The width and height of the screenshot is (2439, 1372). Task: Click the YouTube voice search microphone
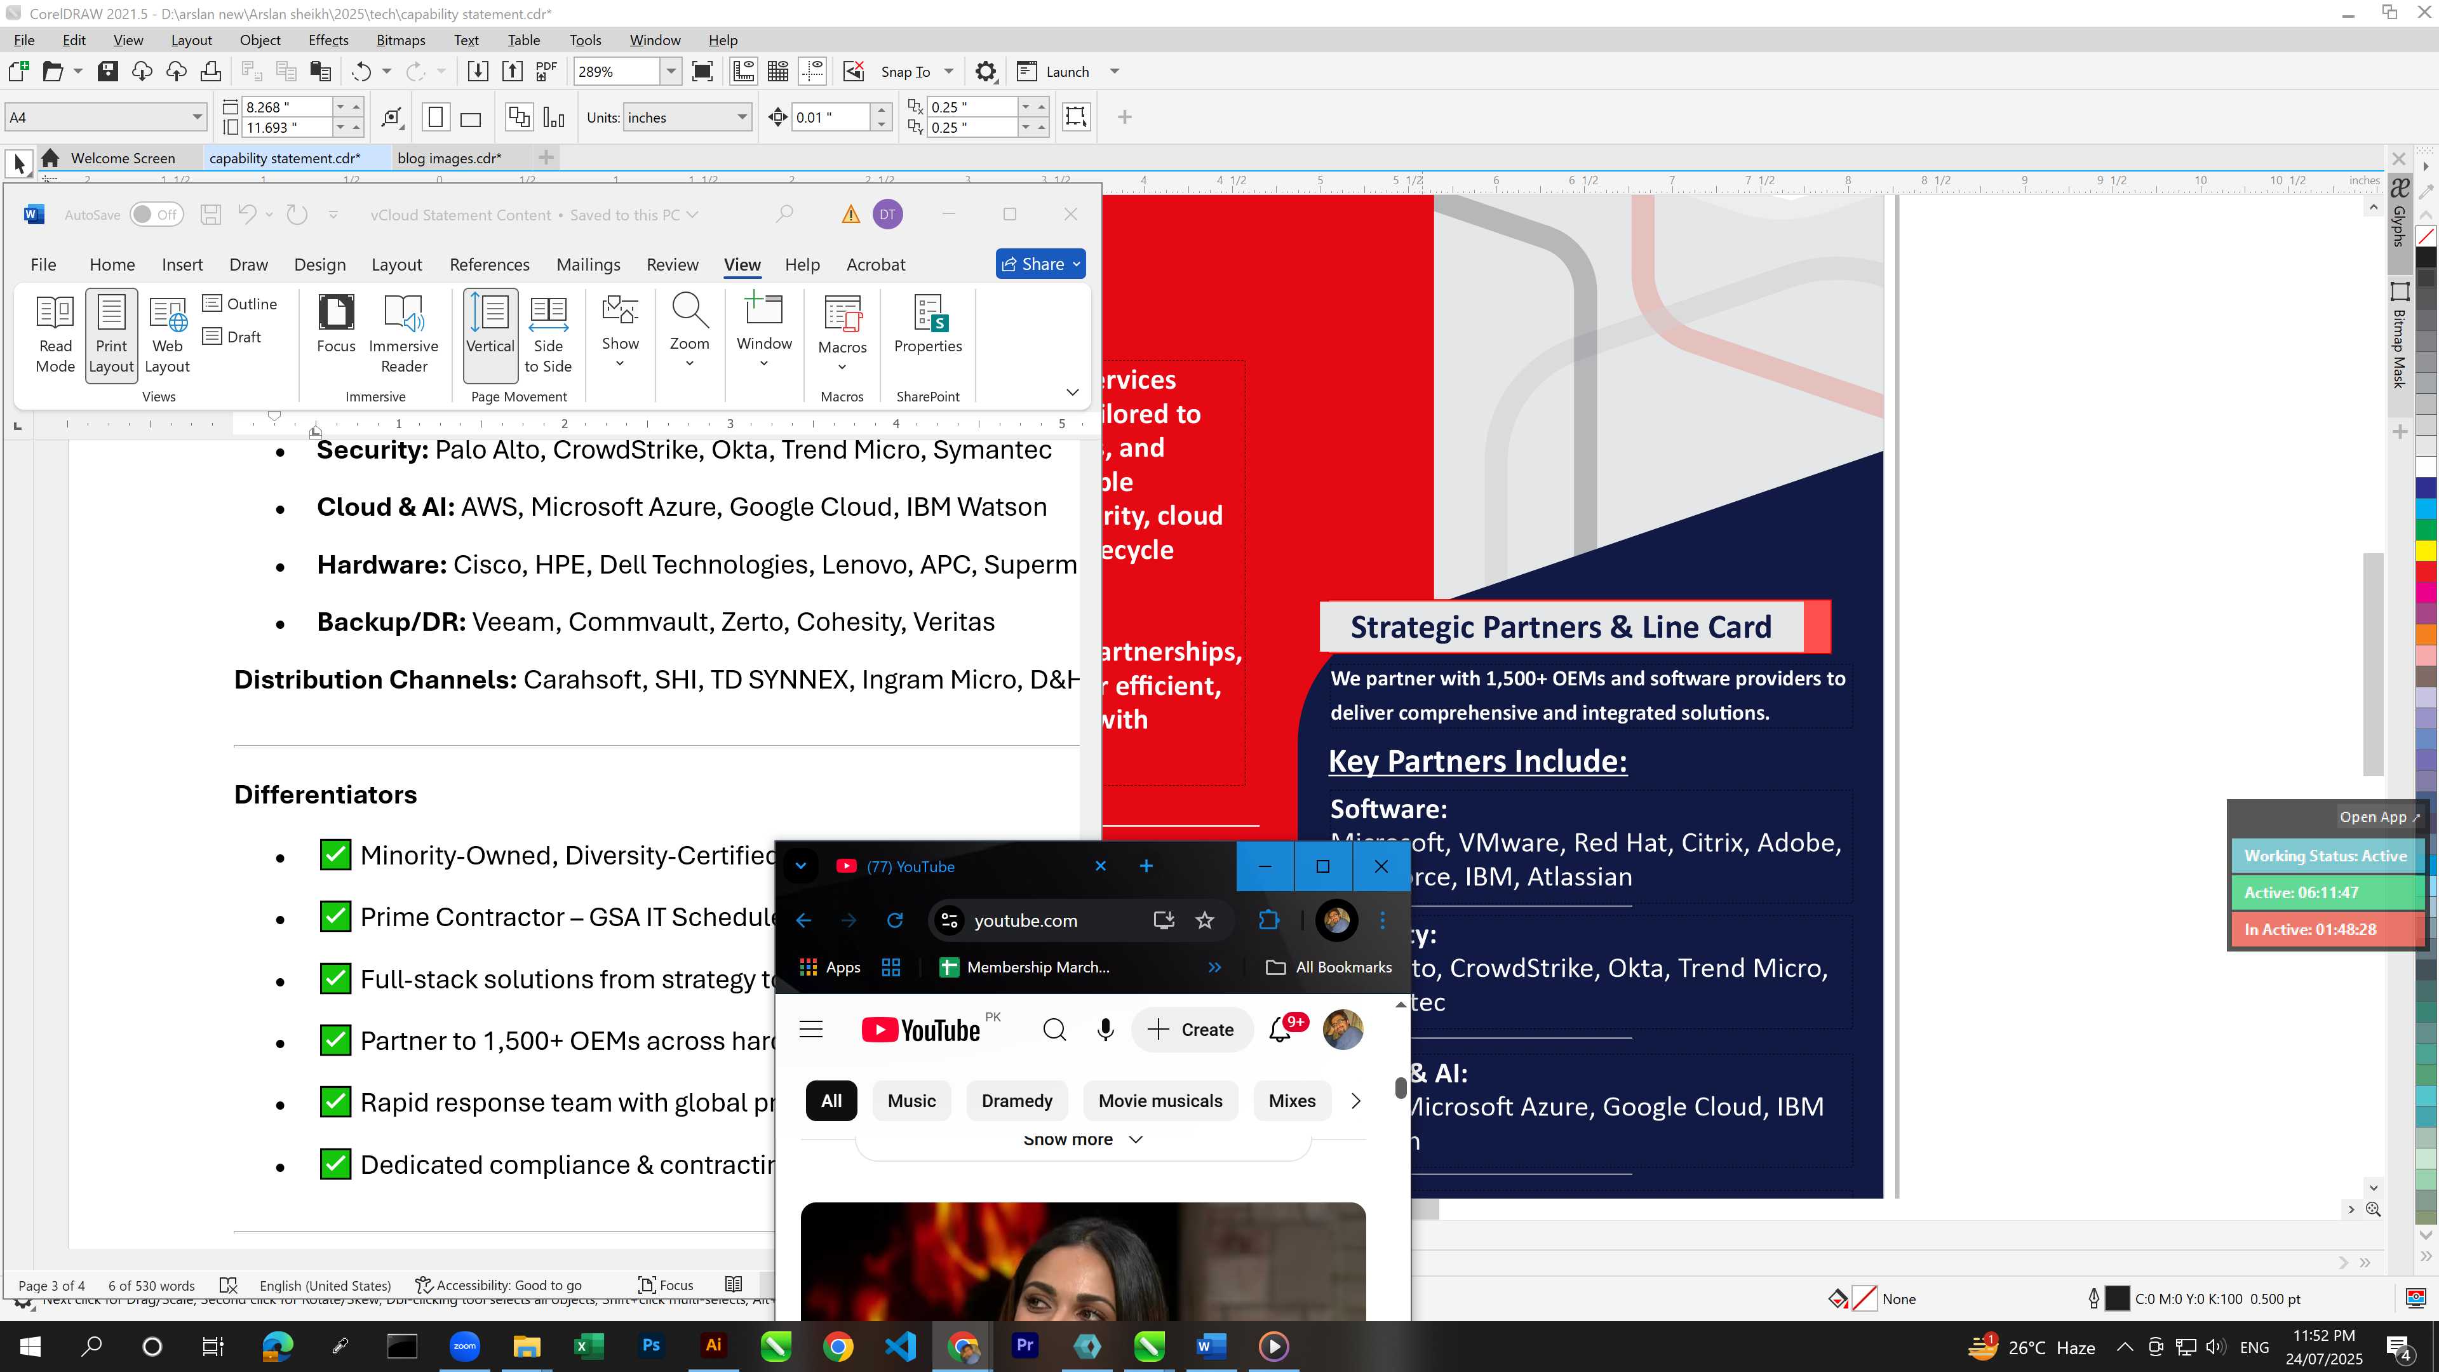pyautogui.click(x=1105, y=1029)
